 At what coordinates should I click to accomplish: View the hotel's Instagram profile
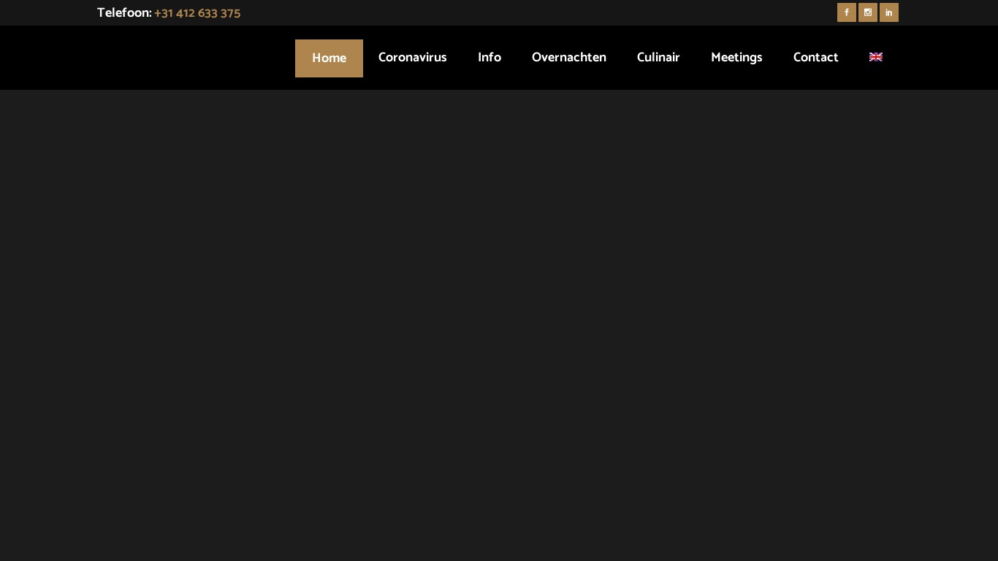[x=867, y=12]
